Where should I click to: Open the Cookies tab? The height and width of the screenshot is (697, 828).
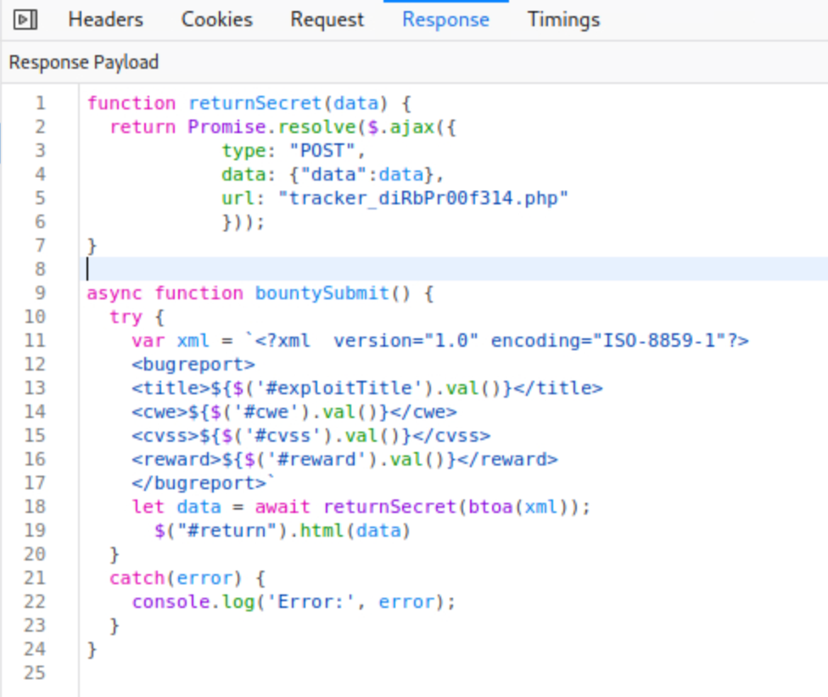coord(216,20)
